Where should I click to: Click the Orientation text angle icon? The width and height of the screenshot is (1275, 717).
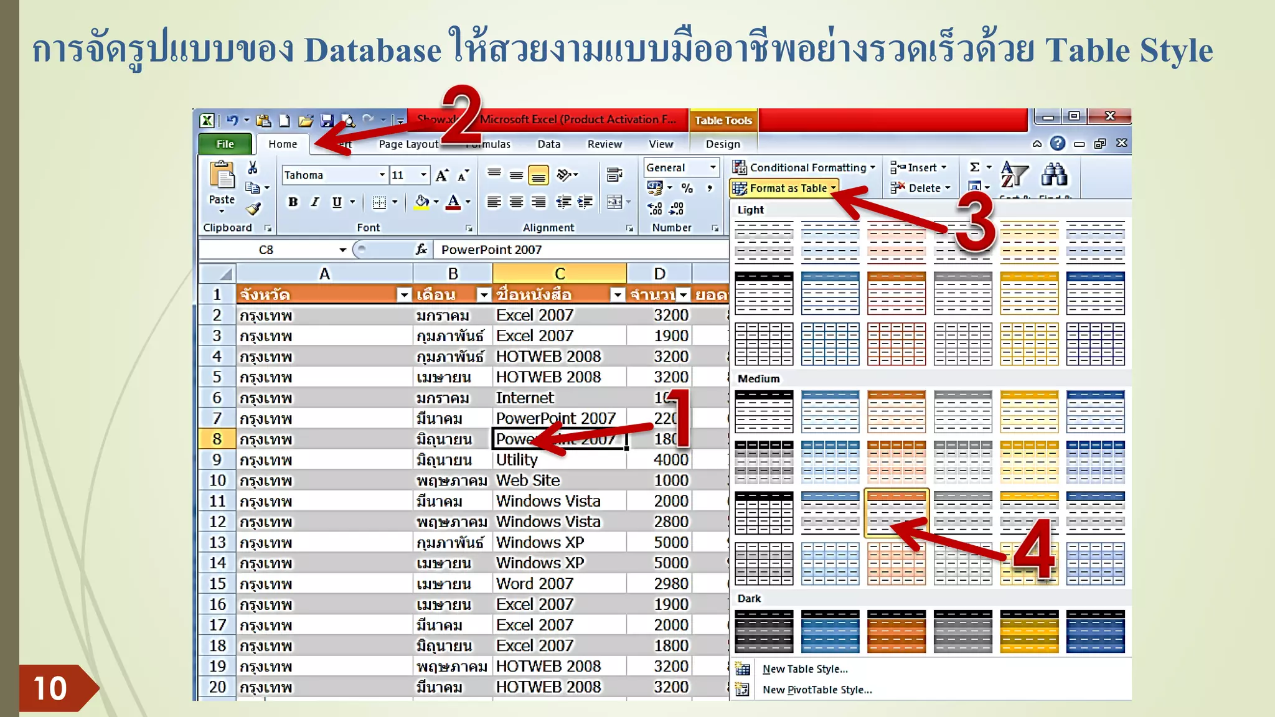click(x=564, y=175)
